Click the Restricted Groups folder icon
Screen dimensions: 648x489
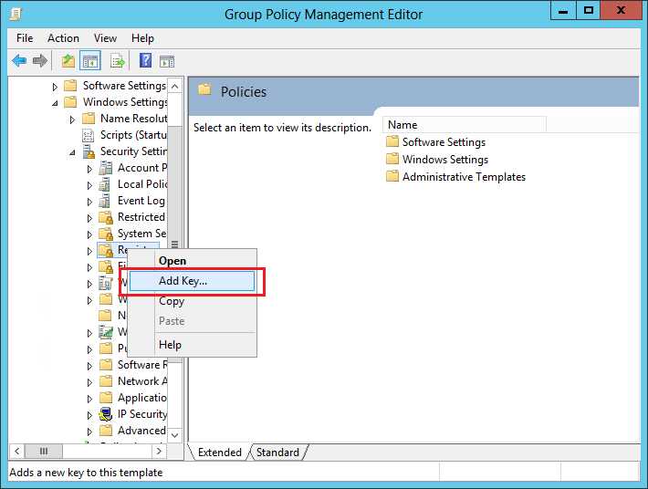pos(106,217)
